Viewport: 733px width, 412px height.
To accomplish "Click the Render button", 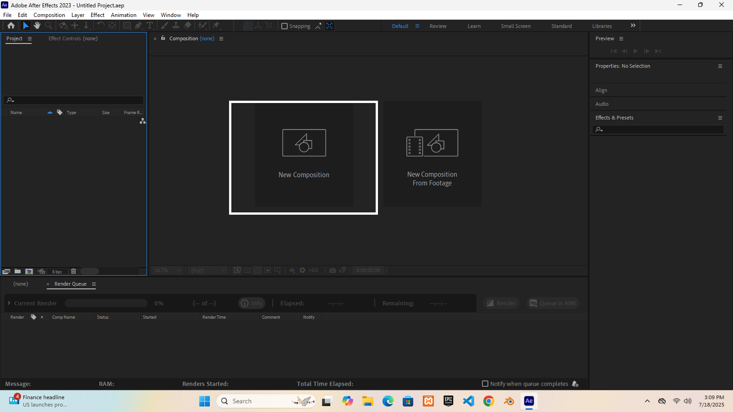I will (501, 303).
